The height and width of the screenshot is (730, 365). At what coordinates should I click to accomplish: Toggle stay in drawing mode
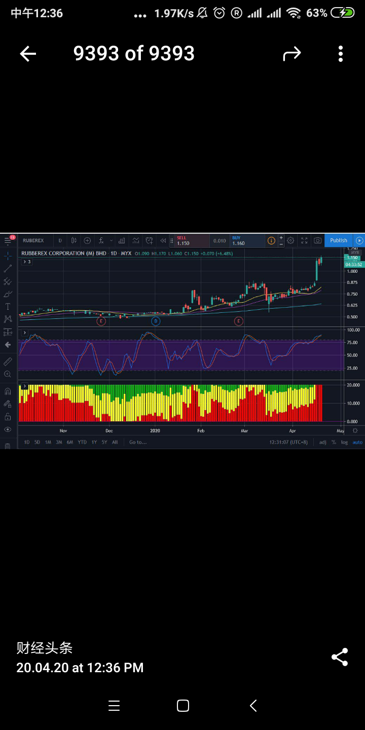pos(8,404)
